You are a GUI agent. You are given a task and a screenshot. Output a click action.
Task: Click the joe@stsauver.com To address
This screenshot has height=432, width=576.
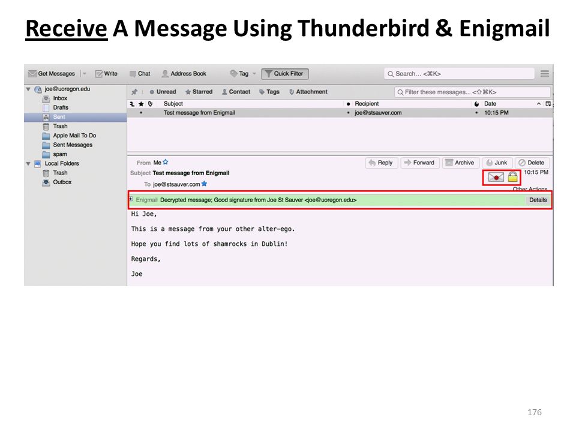(176, 184)
